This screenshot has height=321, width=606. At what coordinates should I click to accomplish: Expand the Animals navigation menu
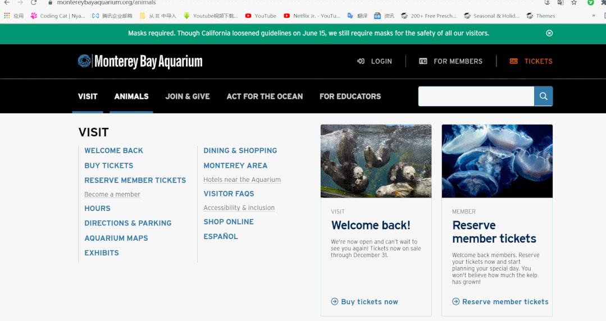point(131,97)
